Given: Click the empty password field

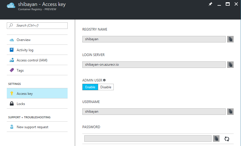Looking at the screenshot, I should click(148, 139).
